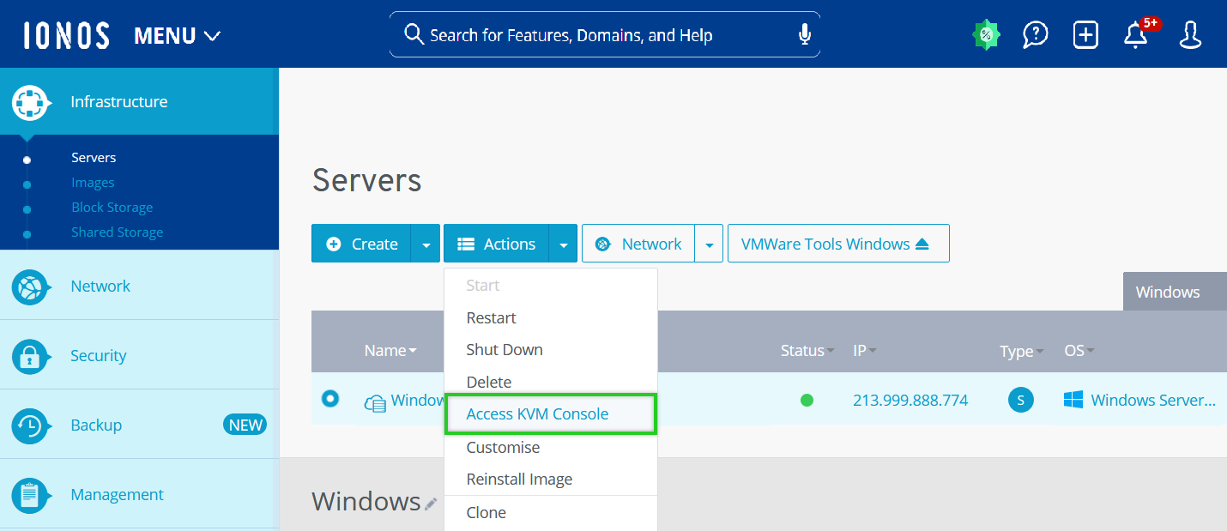Viewport: 1227px width, 531px height.
Task: Click the VMWare Tools Windows eject button
Action: 837,244
